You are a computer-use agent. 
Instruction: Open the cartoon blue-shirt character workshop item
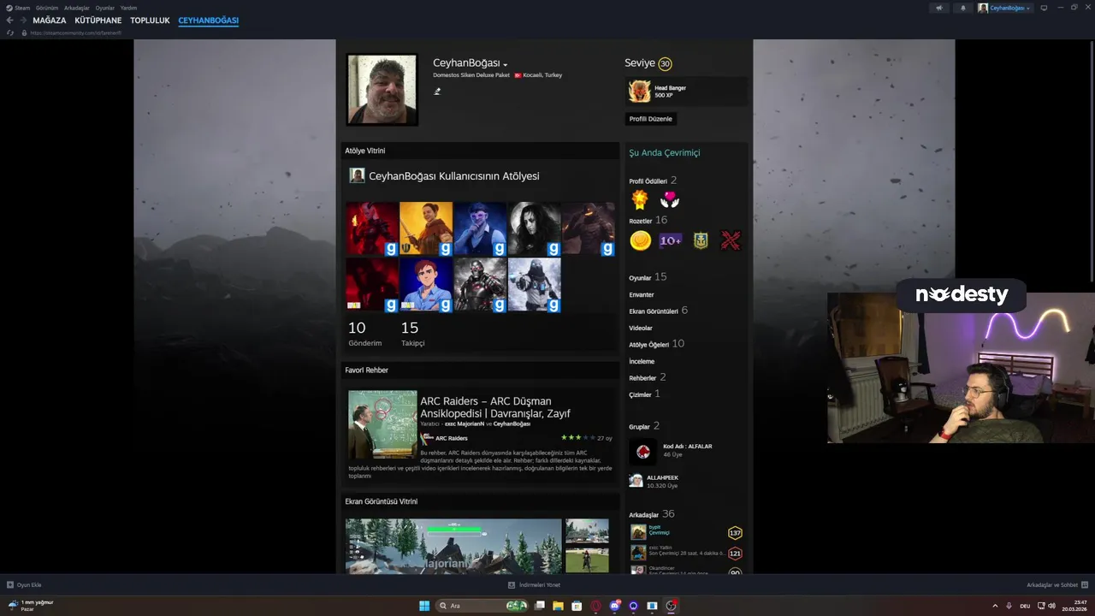[426, 284]
